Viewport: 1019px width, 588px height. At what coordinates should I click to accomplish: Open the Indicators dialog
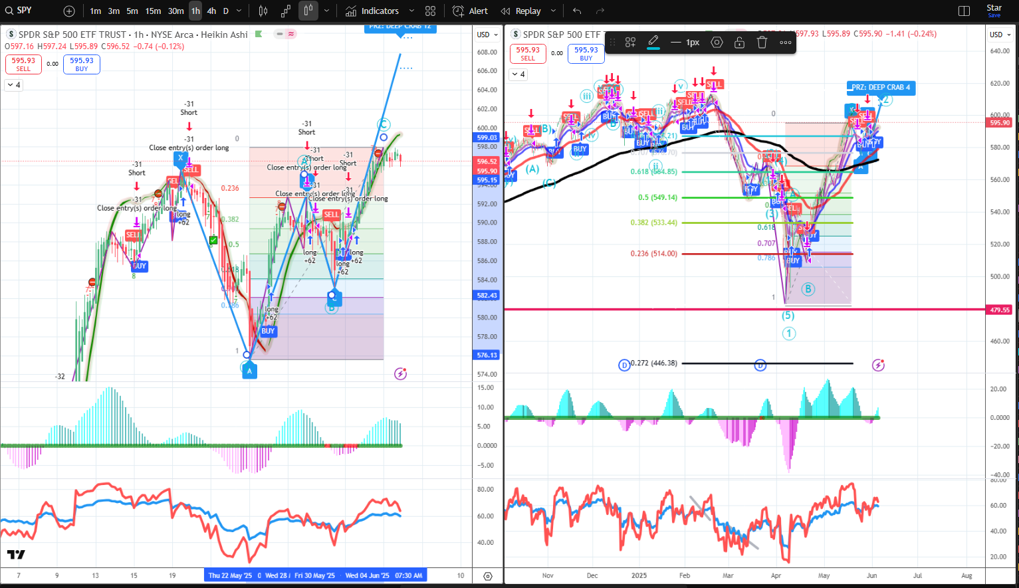(372, 11)
